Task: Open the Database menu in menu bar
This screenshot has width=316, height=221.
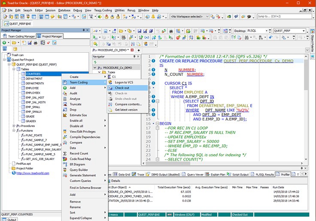Action: (64, 10)
